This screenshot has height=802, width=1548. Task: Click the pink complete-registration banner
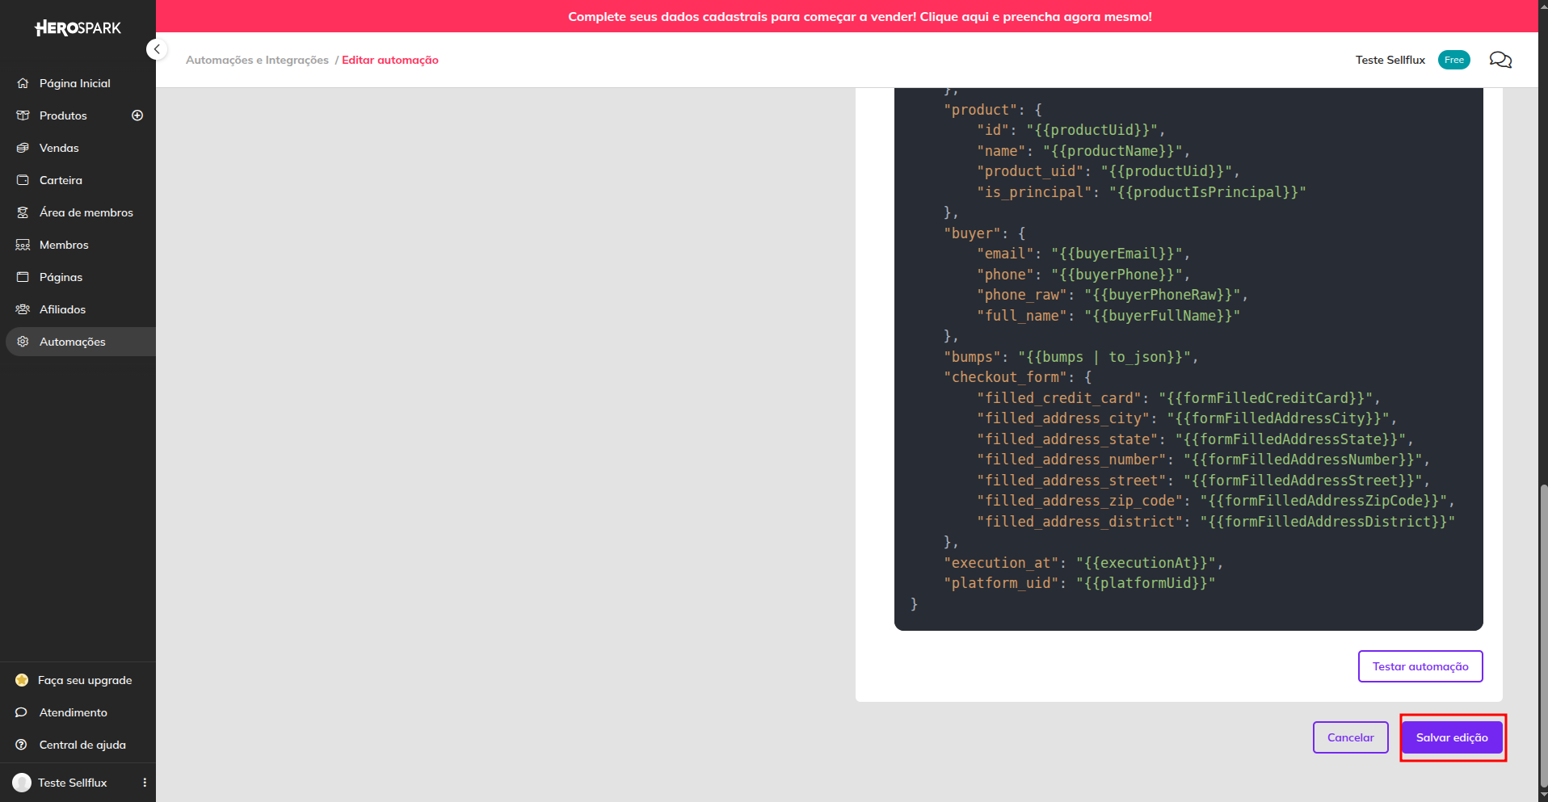860,16
